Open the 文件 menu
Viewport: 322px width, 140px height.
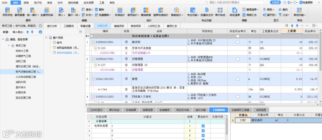[5, 2]
